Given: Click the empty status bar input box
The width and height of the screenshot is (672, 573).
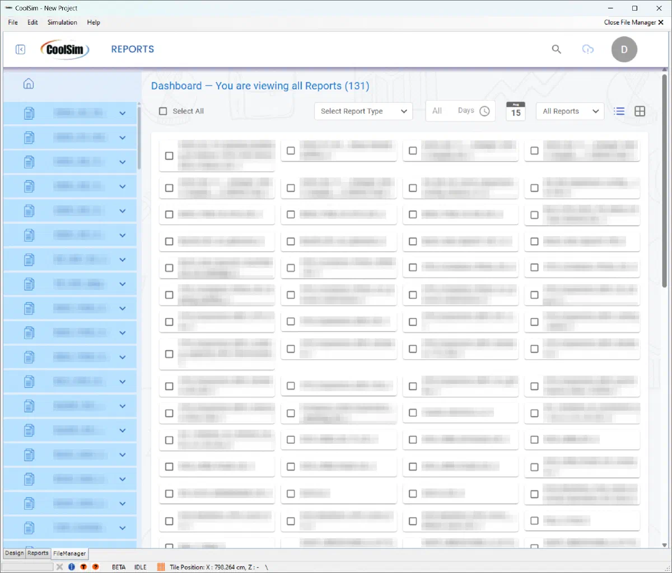Looking at the screenshot, I should pyautogui.click(x=28, y=567).
